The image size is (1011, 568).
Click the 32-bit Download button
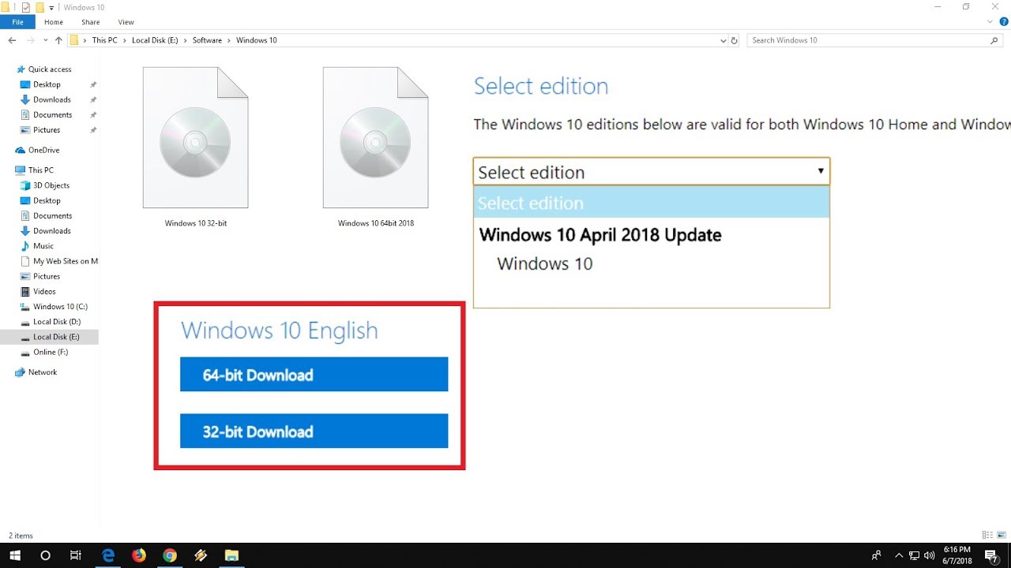click(314, 432)
